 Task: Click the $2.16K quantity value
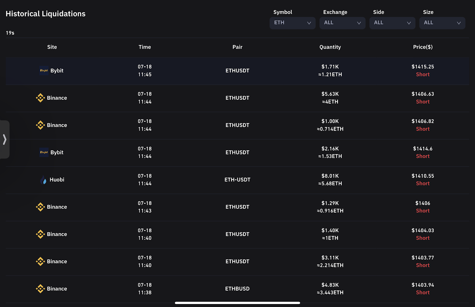[330, 149]
